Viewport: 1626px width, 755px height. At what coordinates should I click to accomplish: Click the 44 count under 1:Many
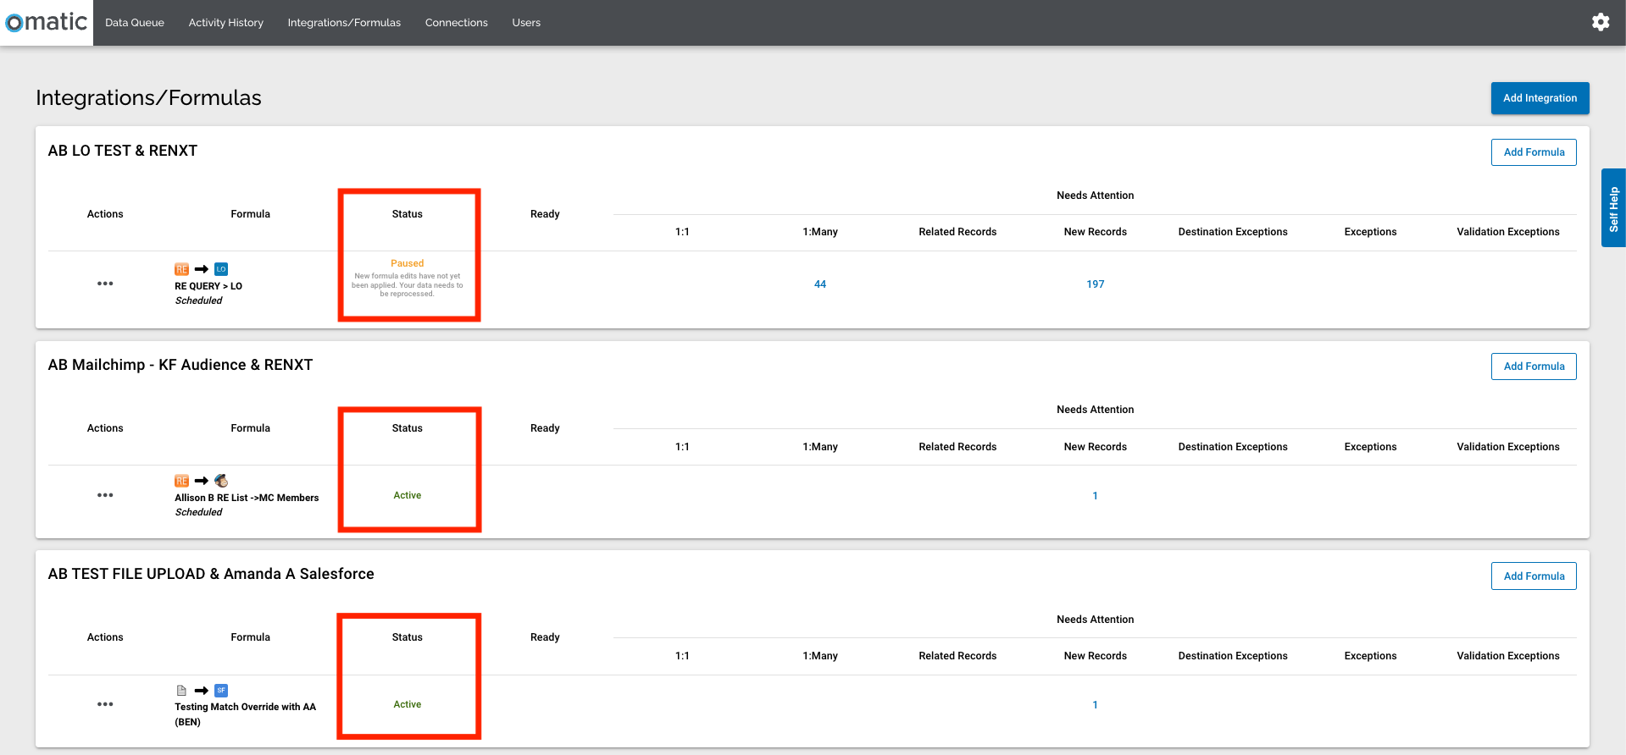(820, 284)
